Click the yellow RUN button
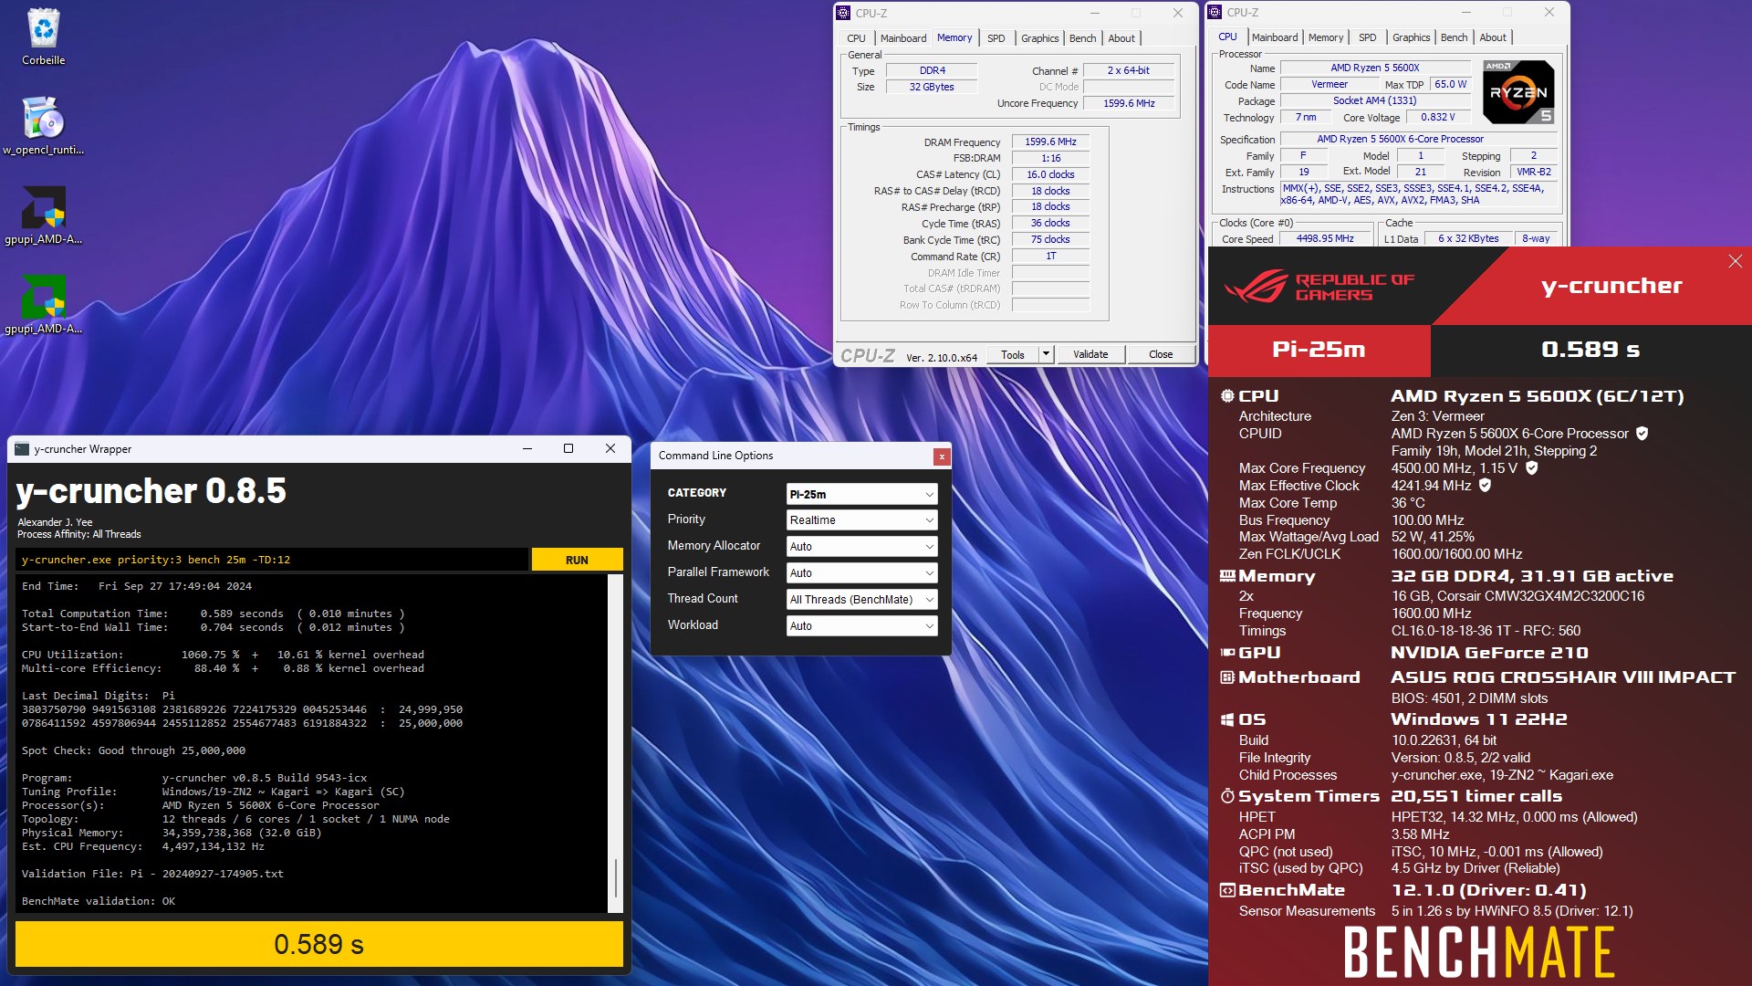Screen dimensions: 1752x986 pyautogui.click(x=577, y=560)
